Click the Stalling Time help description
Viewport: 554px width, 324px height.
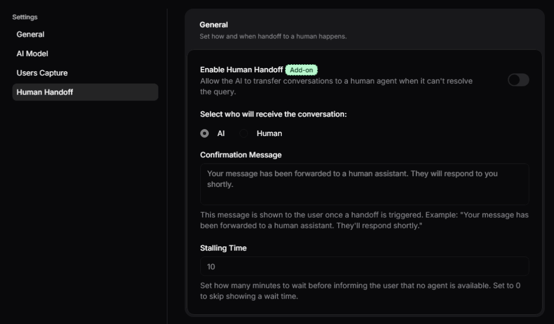360,291
